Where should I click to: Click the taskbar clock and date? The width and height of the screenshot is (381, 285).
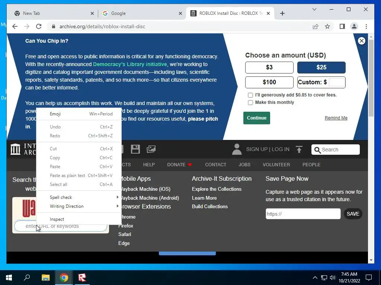tap(349, 278)
